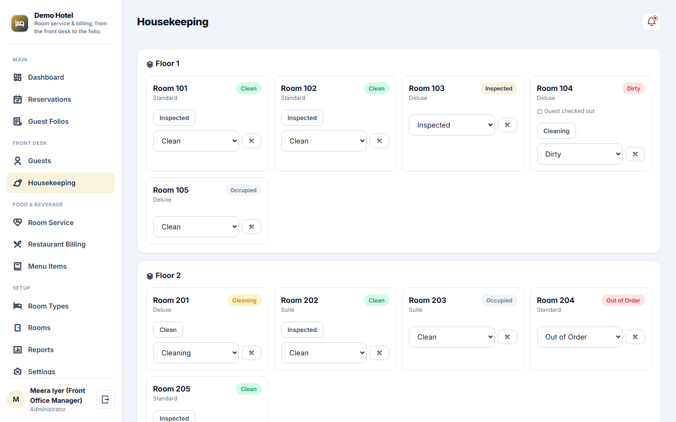Viewport: 676px width, 422px height.
Task: Click the maintenance tools icon for Room 103
Action: pyautogui.click(x=507, y=125)
